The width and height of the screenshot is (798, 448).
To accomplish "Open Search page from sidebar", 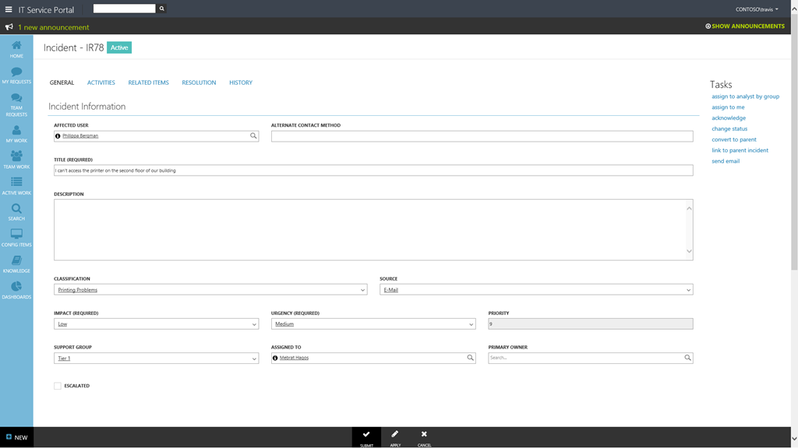I will [x=16, y=212].
